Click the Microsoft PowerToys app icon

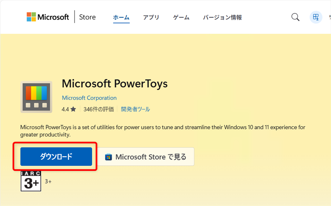tap(36, 96)
